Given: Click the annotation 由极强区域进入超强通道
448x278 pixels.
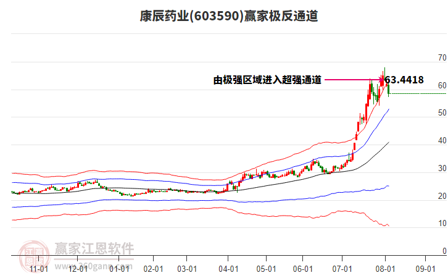Looking at the screenshot, I should click(267, 80).
